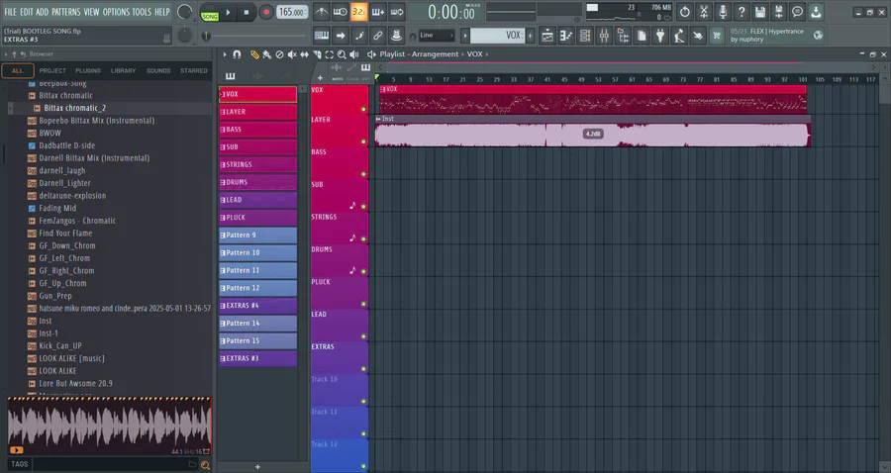The width and height of the screenshot is (891, 473).
Task: Select the Pattern 9 entry
Action: click(x=258, y=236)
